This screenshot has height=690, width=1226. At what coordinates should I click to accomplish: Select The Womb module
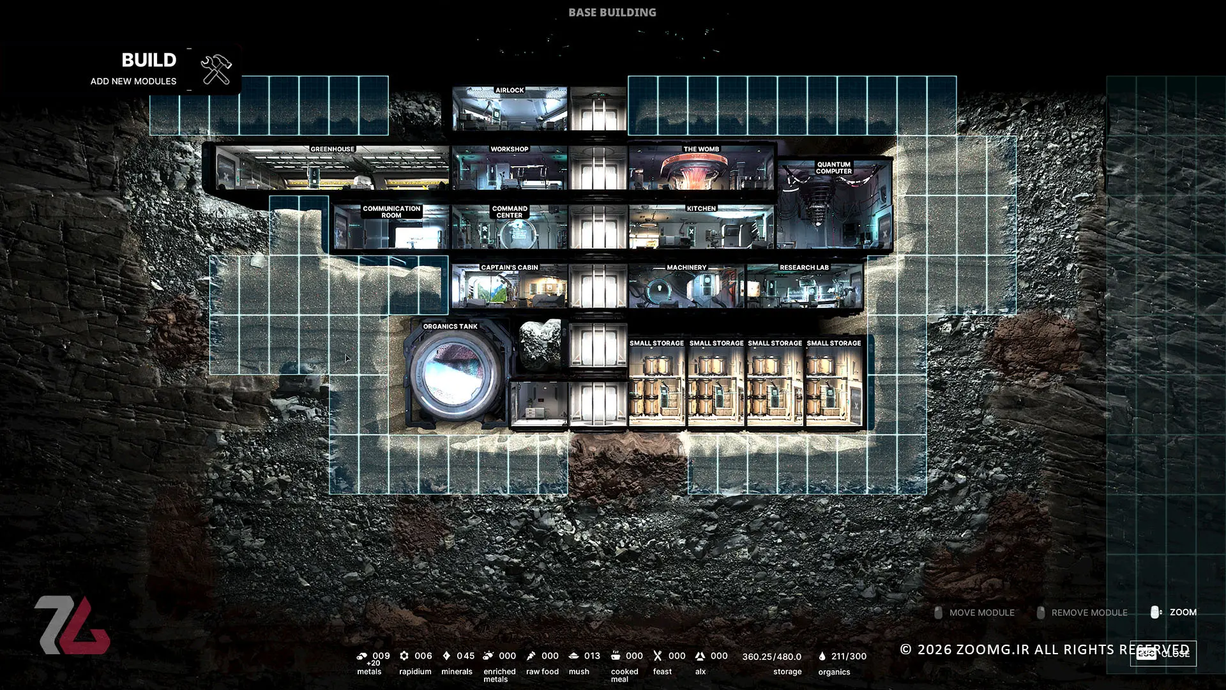[701, 167]
